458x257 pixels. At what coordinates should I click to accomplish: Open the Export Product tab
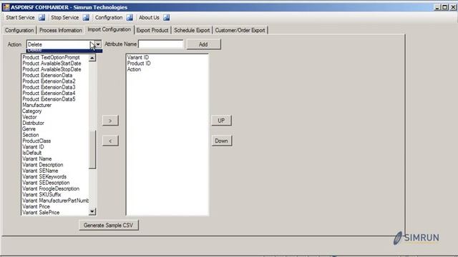[152, 30]
